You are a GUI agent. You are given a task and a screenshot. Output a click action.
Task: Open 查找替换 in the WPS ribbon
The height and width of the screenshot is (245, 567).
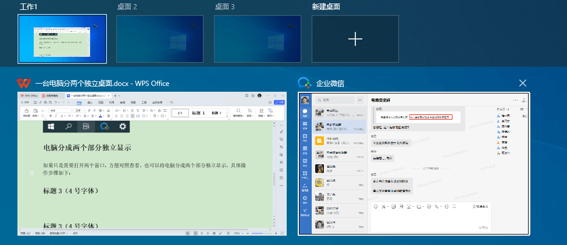click(238, 113)
